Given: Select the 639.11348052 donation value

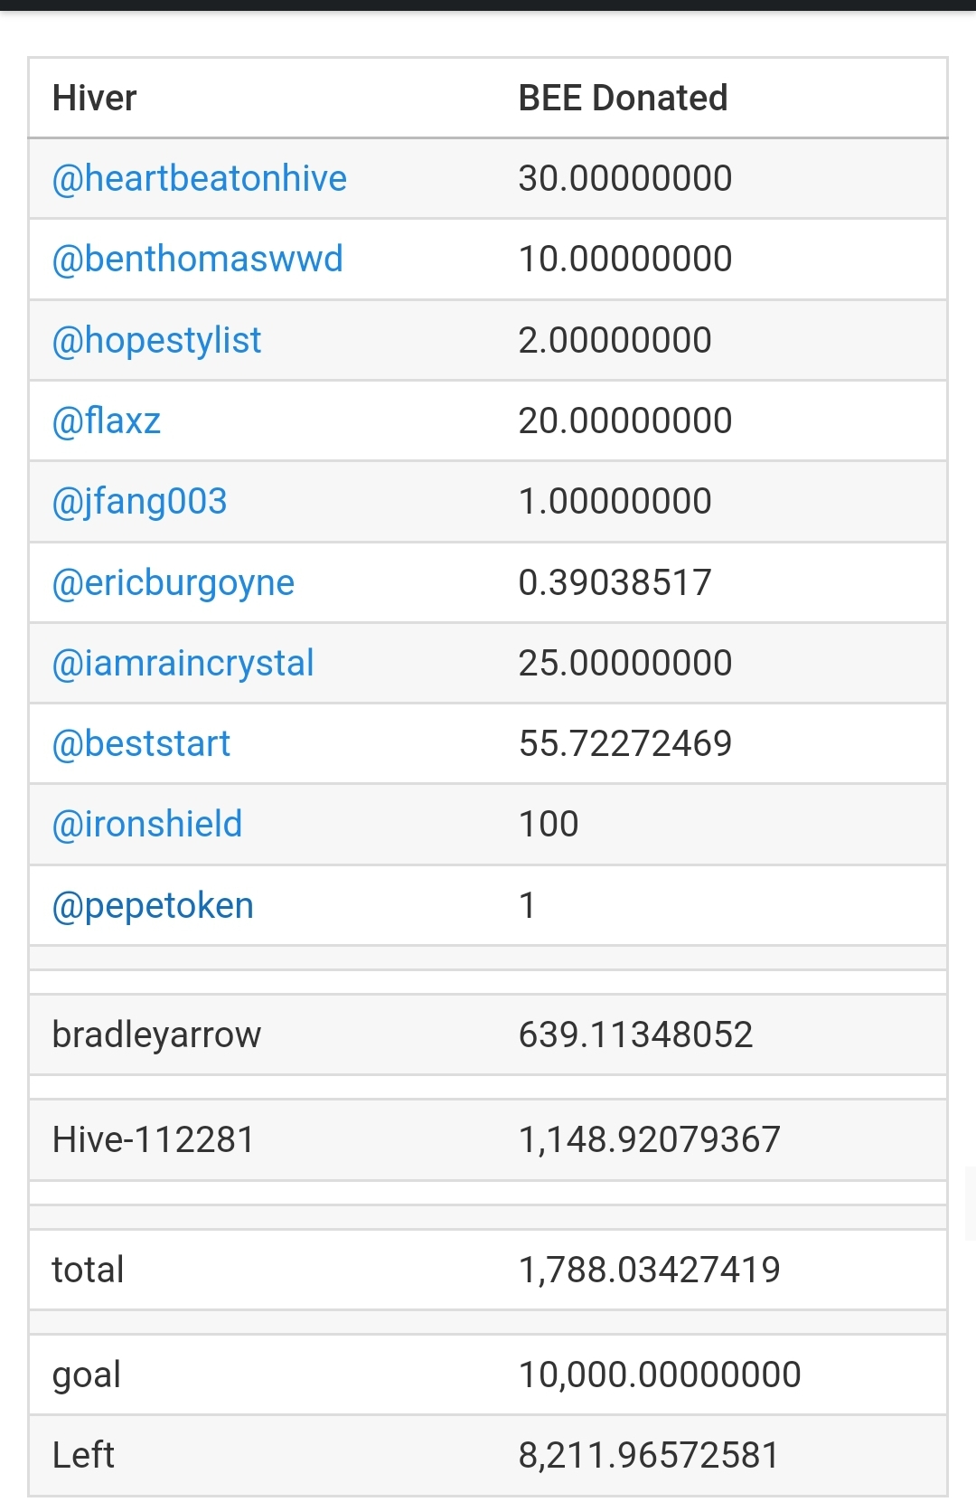Looking at the screenshot, I should pos(636,1034).
